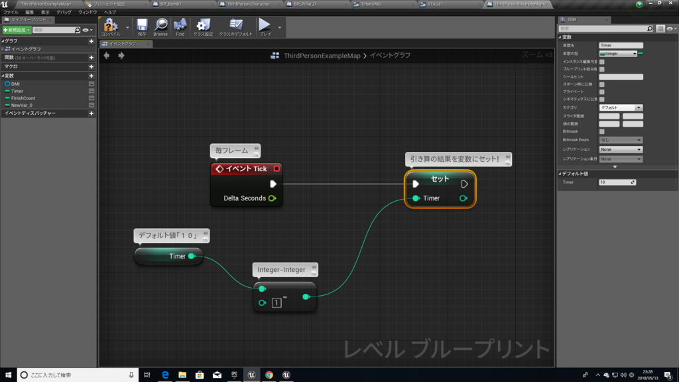Add new function in 関数 section
The height and width of the screenshot is (382, 679).
tap(92, 58)
